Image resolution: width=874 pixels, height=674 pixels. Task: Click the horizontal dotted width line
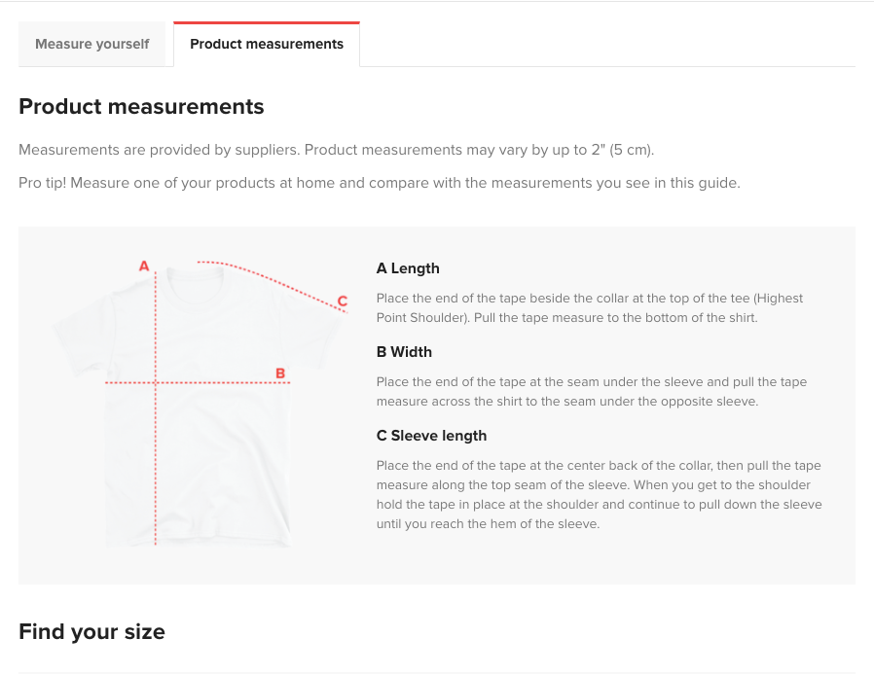pyautogui.click(x=224, y=383)
